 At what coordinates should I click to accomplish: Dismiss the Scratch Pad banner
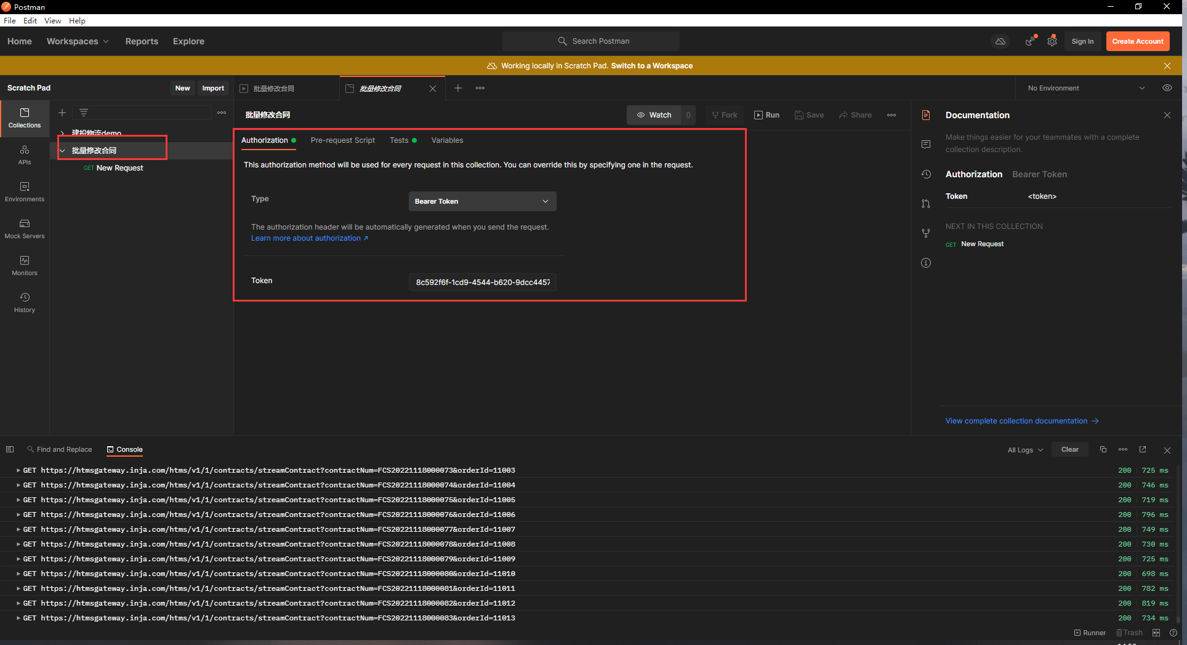tap(1167, 66)
